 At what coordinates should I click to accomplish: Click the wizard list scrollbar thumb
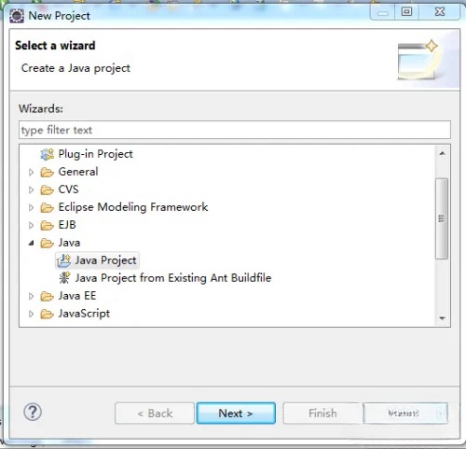click(x=442, y=218)
